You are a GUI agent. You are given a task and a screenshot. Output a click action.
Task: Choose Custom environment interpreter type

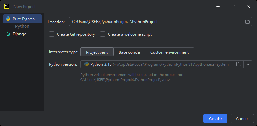tap(169, 52)
